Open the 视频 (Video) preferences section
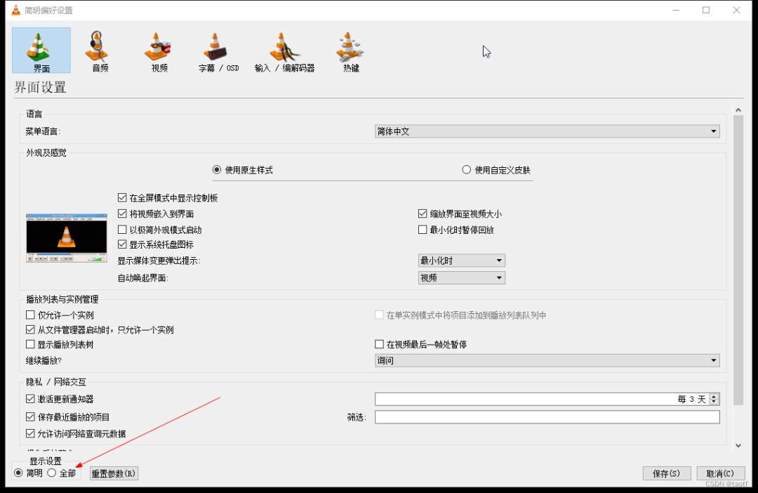Viewport: 758px width, 493px height. (x=158, y=51)
